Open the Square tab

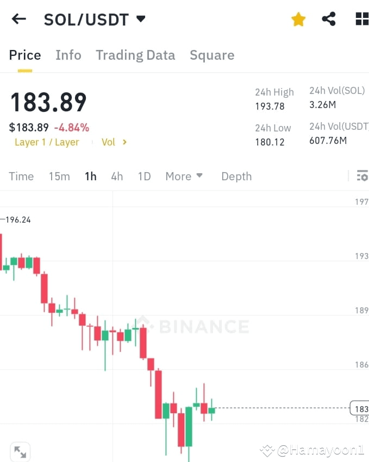[x=212, y=55]
